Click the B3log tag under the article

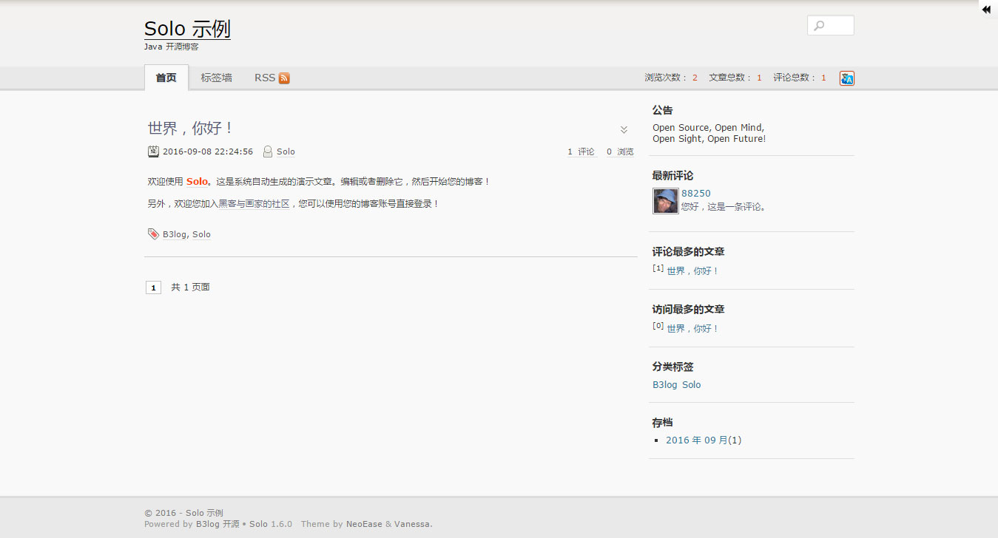175,234
